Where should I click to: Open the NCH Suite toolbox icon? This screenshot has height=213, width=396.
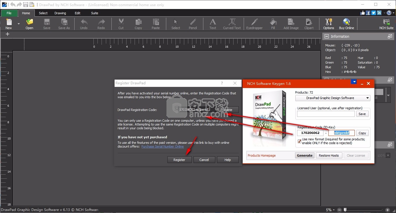(x=386, y=24)
